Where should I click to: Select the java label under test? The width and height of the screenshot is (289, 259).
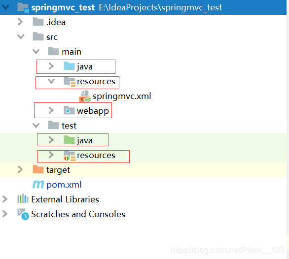click(85, 141)
